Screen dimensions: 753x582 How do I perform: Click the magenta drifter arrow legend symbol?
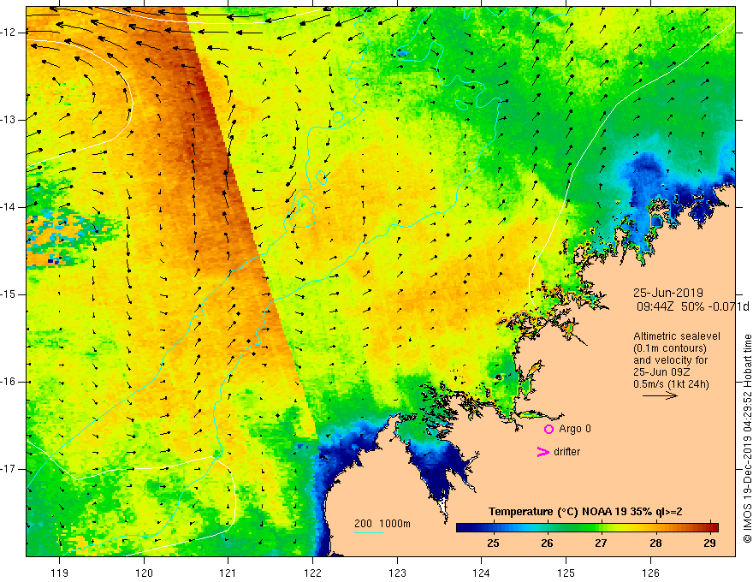543,452
